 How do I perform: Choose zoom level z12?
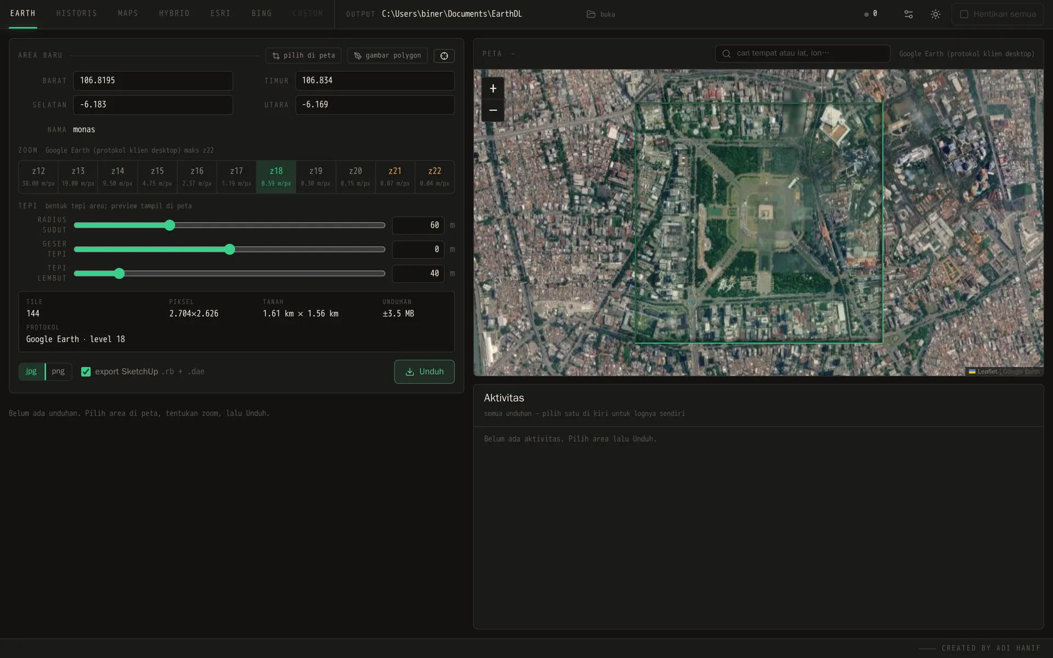(38, 177)
